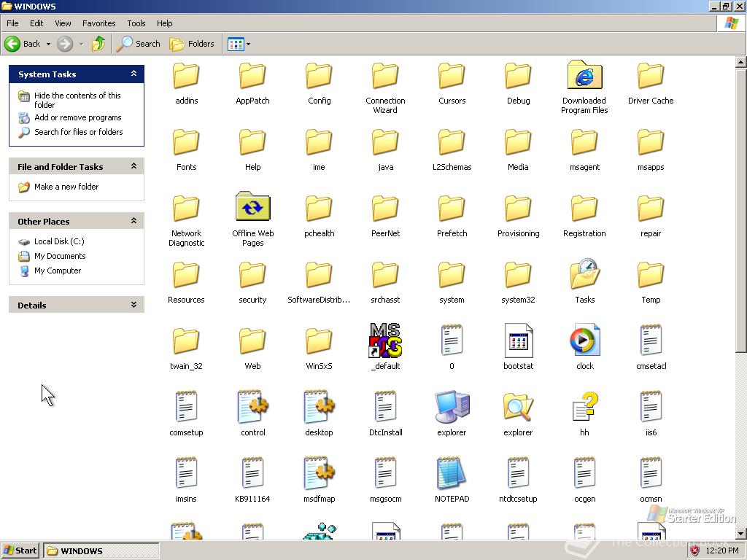Open the Help menu
The width and height of the screenshot is (747, 560).
164,23
